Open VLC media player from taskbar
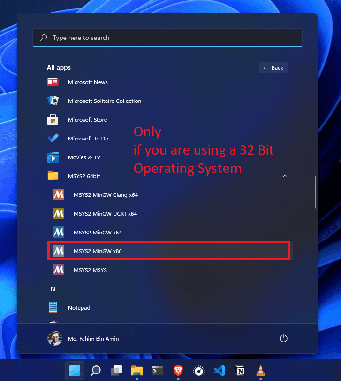Image resolution: width=341 pixels, height=381 pixels. pyautogui.click(x=261, y=371)
